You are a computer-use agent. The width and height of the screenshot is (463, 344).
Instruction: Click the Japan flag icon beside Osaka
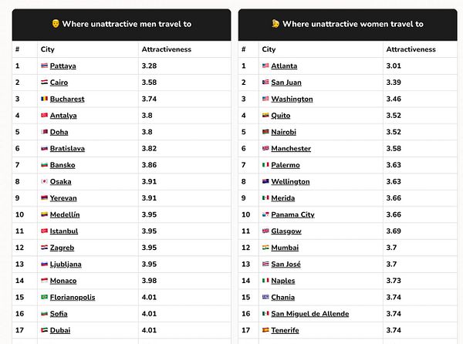point(44,181)
